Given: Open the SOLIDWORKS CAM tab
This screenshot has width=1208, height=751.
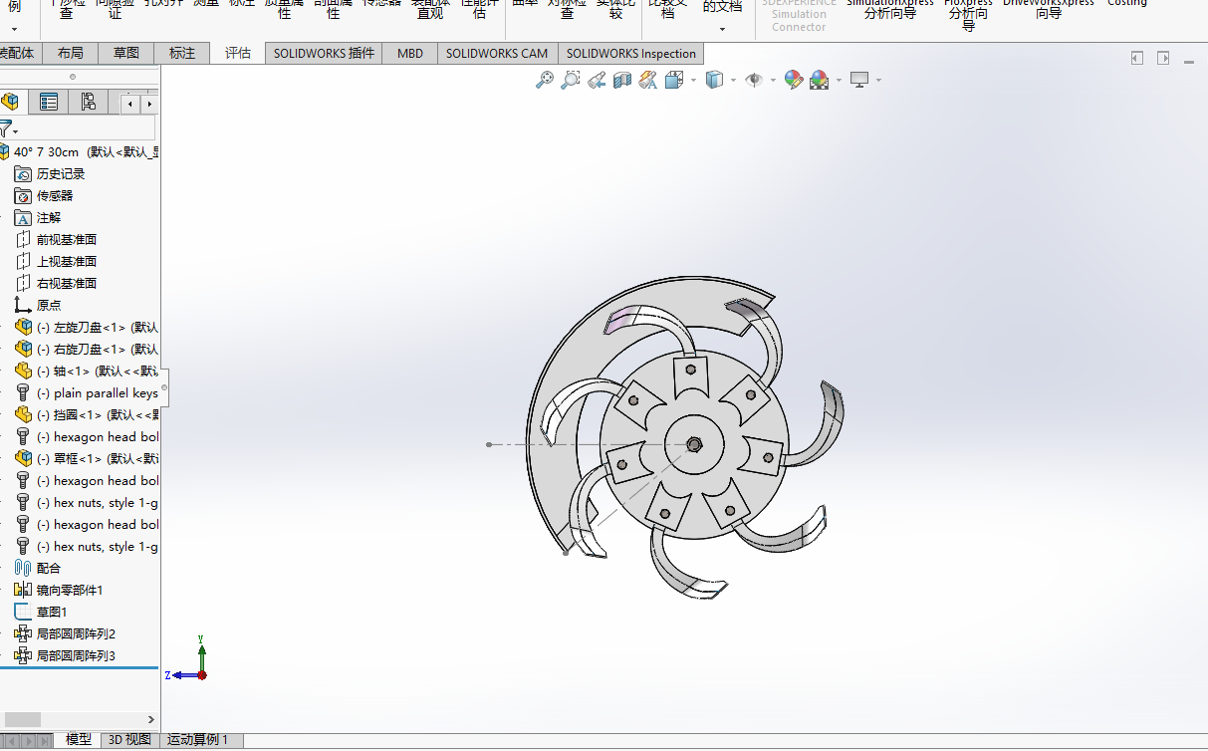Looking at the screenshot, I should click(x=497, y=54).
